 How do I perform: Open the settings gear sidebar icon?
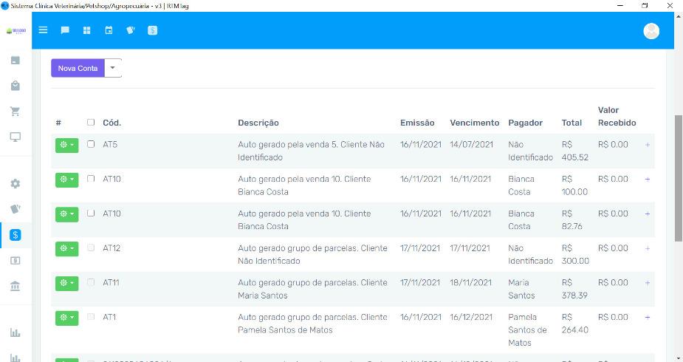[16, 183]
